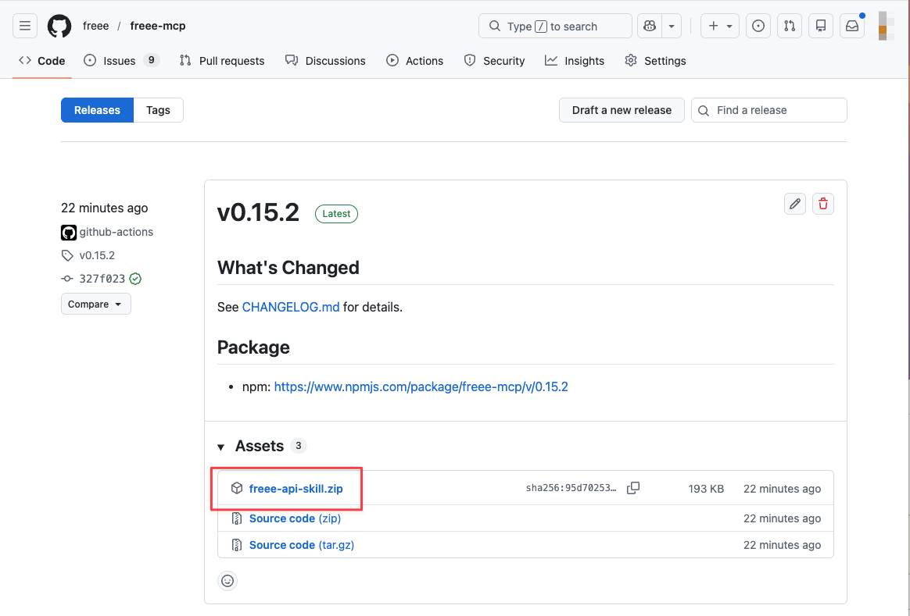Click Draft a new release

point(622,110)
